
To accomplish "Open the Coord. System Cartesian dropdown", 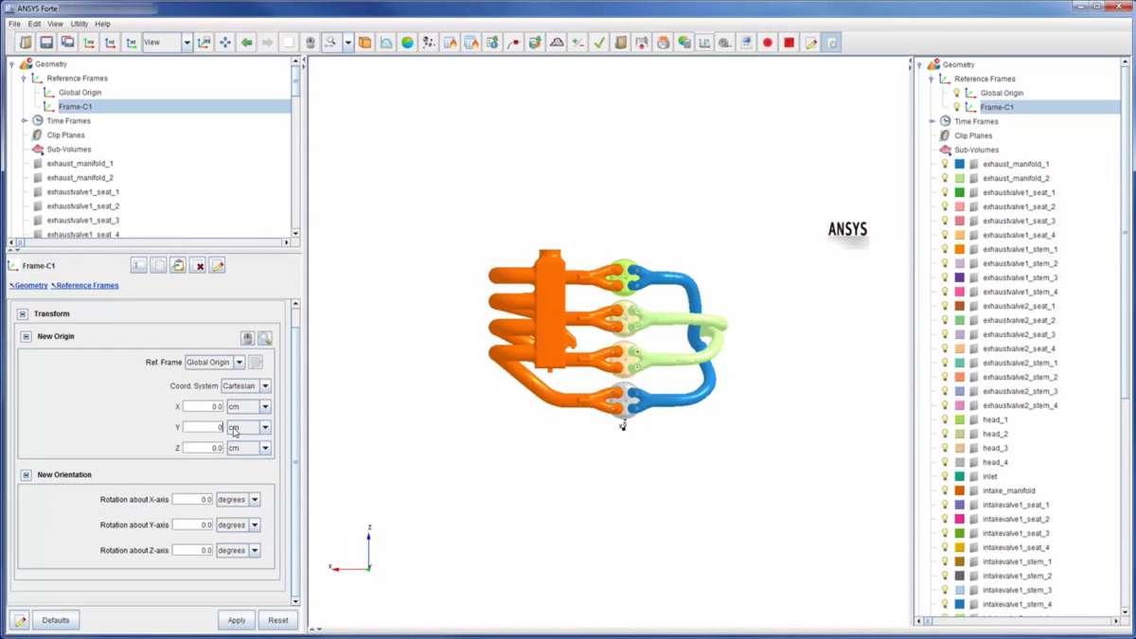I will click(265, 386).
